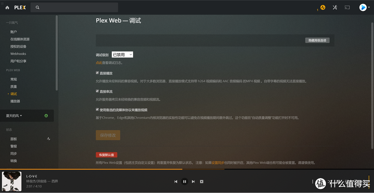Viewport: 374px width, 193px height.
Task: Open 警报 in status section
Action: coord(14,146)
